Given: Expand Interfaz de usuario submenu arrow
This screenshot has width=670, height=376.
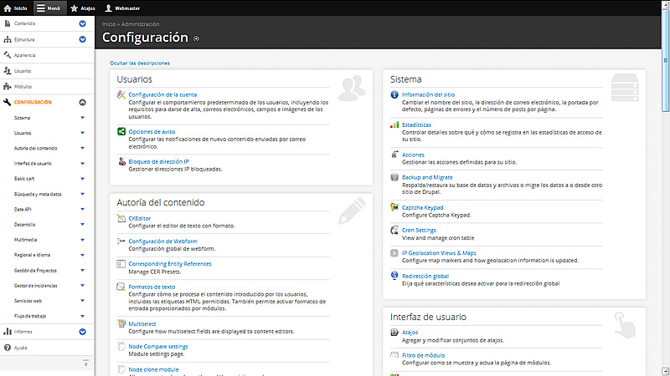Looking at the screenshot, I should tap(82, 163).
